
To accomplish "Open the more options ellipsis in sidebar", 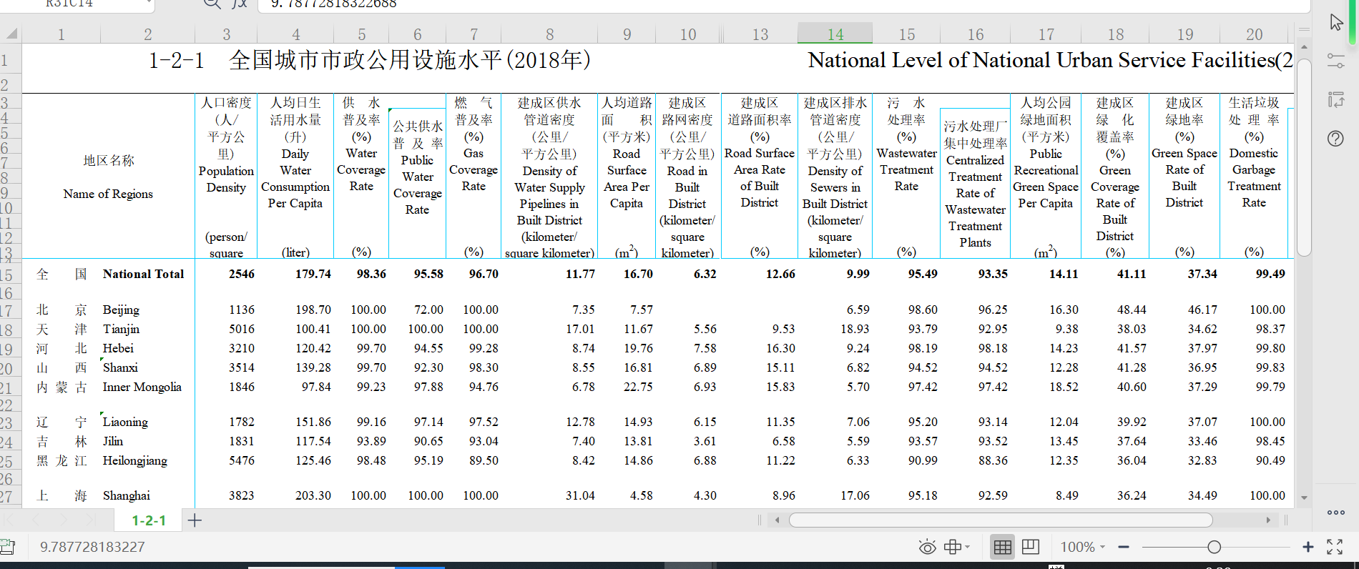I will 1336,513.
